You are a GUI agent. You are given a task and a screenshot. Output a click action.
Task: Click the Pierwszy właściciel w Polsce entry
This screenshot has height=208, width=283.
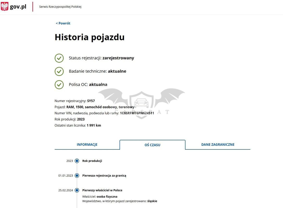pyautogui.click(x=102, y=190)
